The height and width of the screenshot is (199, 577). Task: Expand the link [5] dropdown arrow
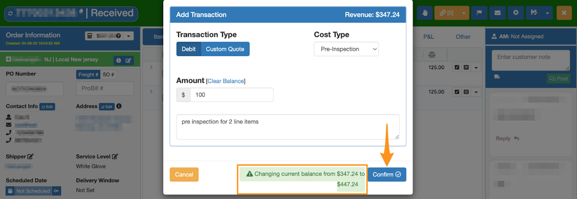(x=464, y=13)
